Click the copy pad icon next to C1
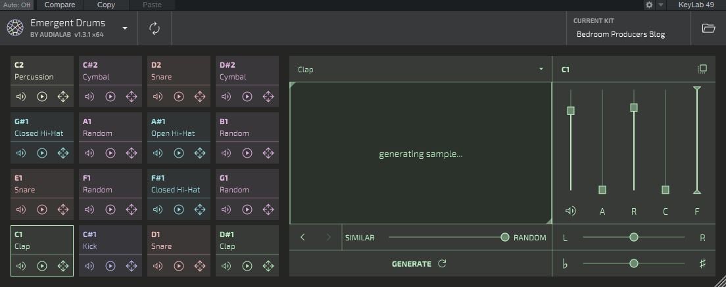726x287 pixels. click(x=702, y=69)
